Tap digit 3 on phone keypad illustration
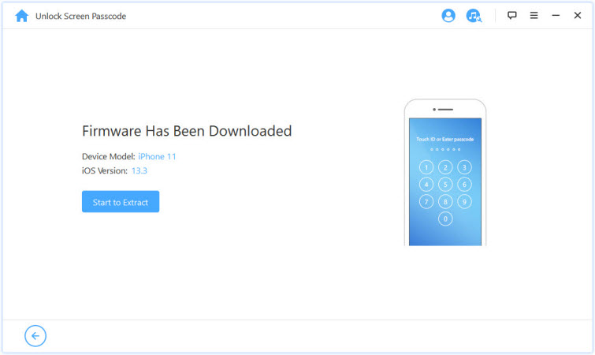 (464, 167)
